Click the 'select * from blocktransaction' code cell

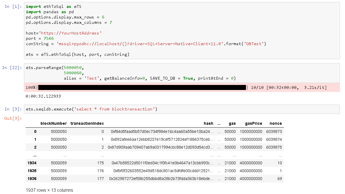182,109
